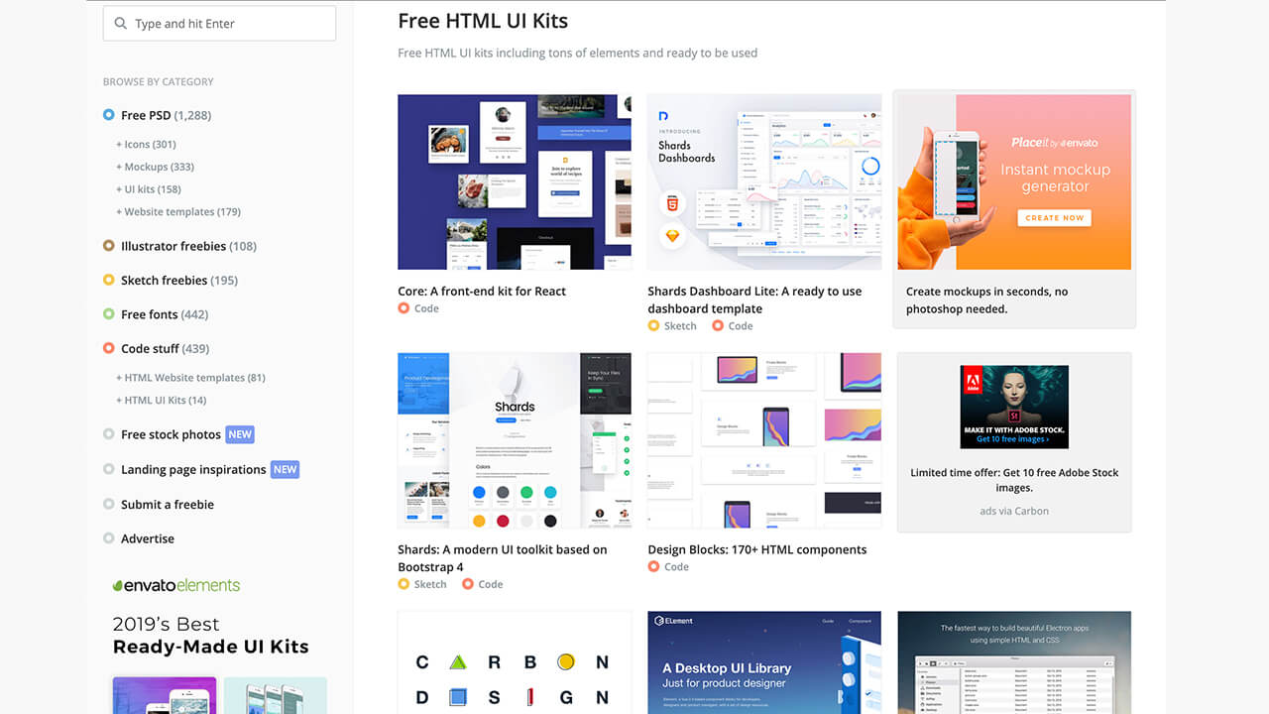Open Core: A front-end kit for React
This screenshot has width=1269, height=714.
[482, 292]
